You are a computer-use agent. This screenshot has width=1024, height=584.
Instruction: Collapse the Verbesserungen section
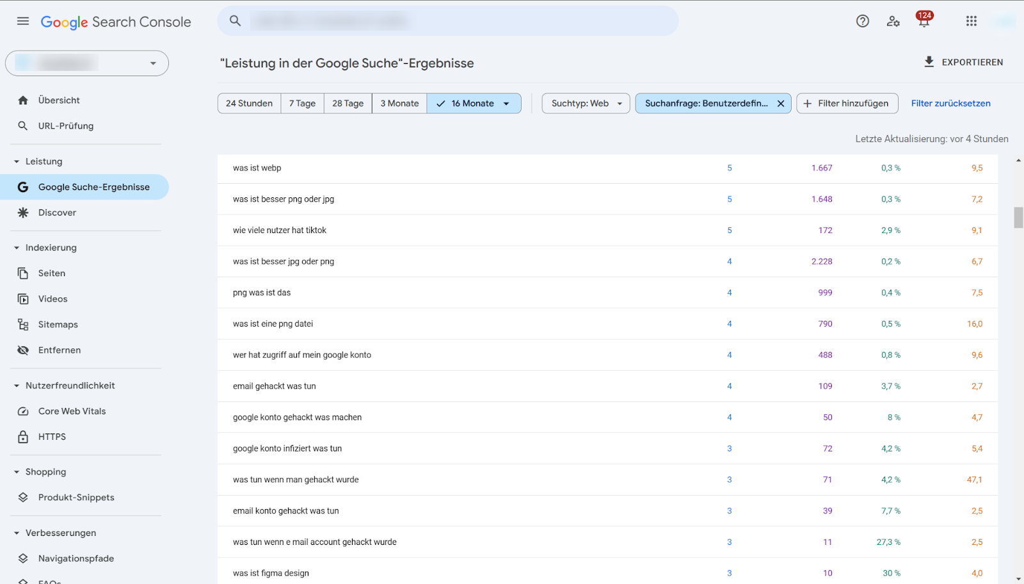17,533
